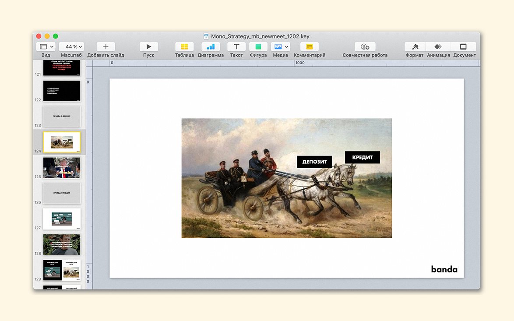Select slide 124 carriage thumbnail

click(x=62, y=142)
